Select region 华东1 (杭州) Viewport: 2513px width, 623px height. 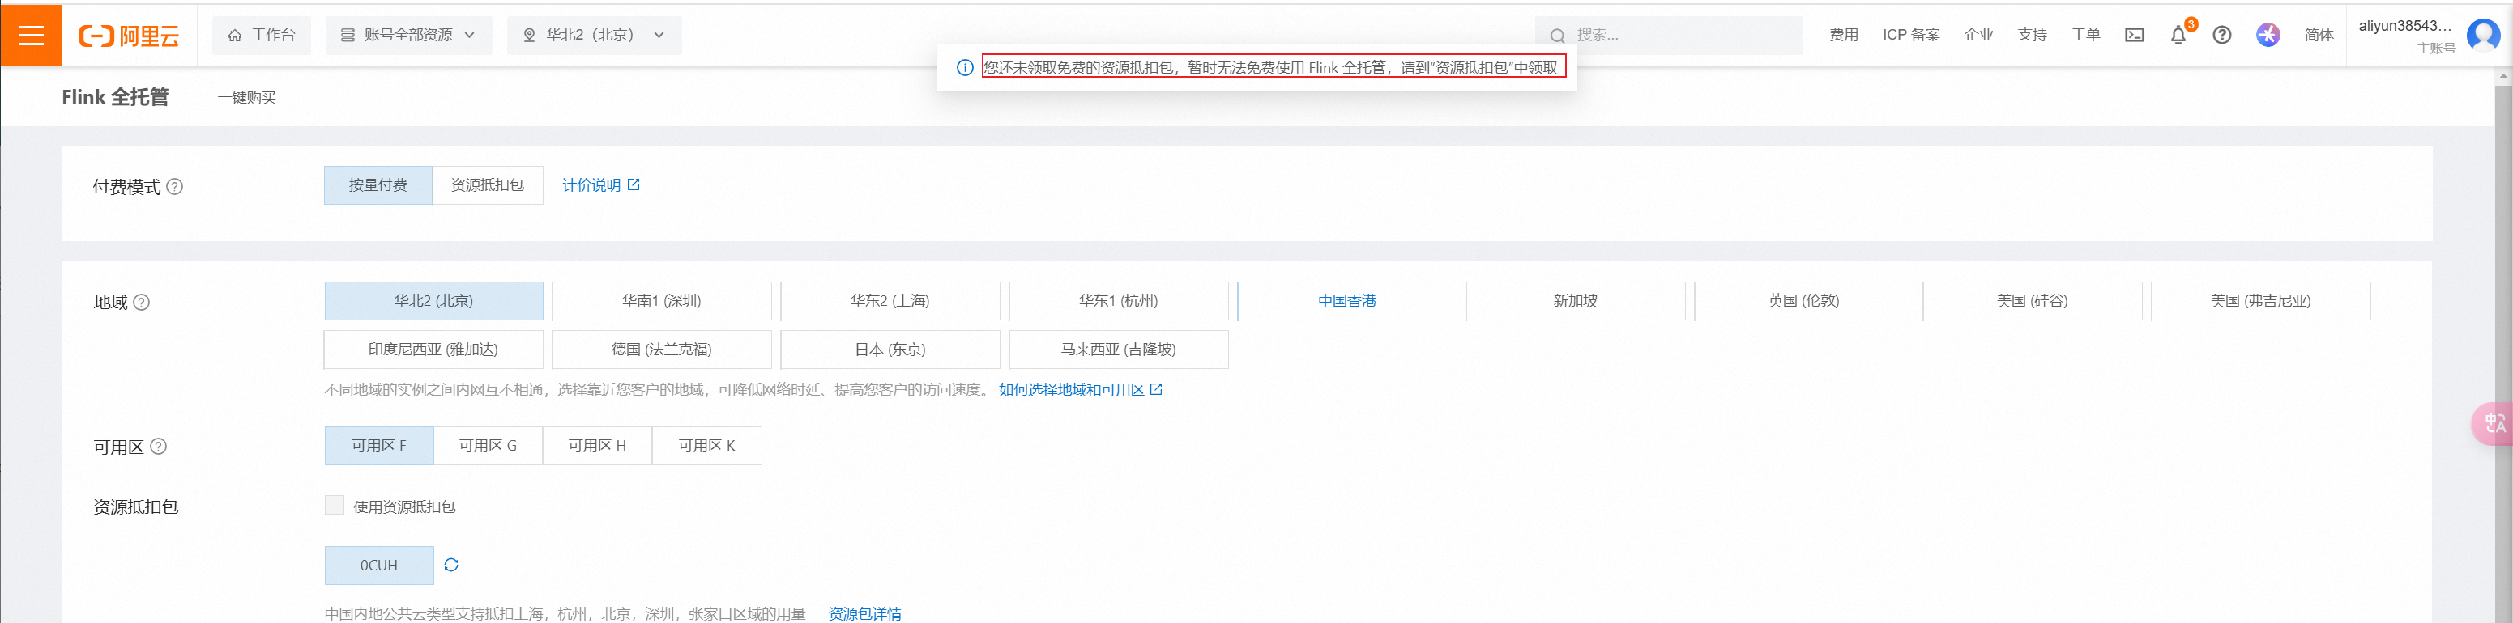pyautogui.click(x=1119, y=301)
